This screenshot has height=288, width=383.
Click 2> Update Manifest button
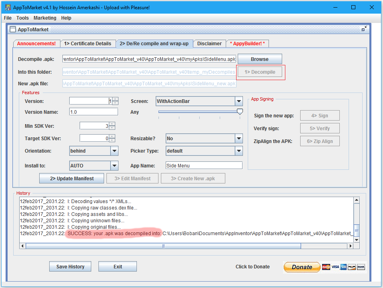(x=72, y=179)
